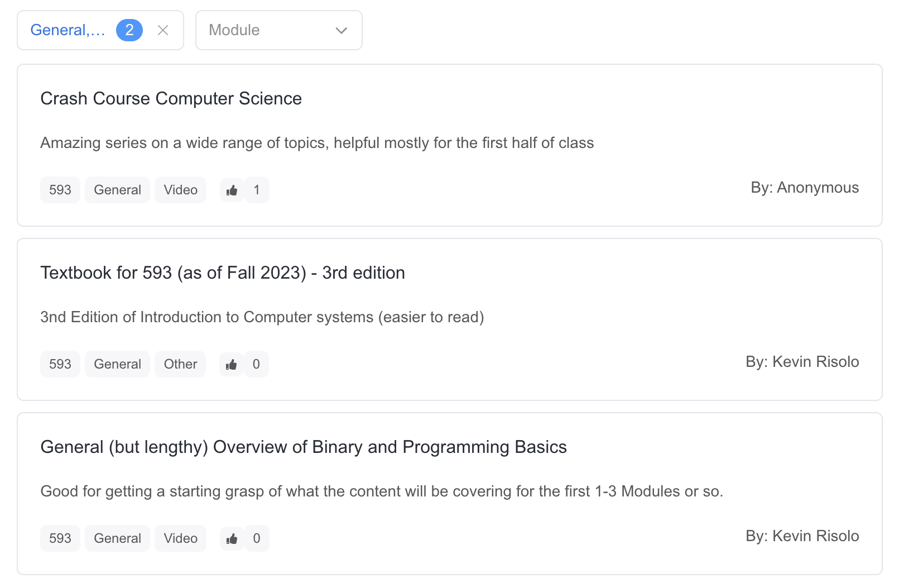Like the Crash Course Computer Science resource

[x=232, y=190]
